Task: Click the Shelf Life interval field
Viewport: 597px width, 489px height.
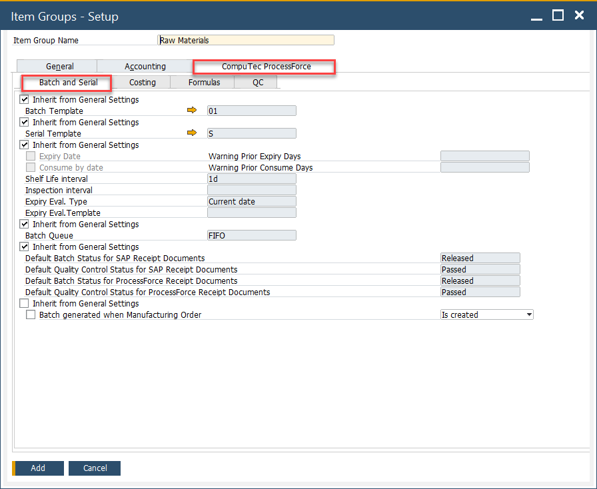Action: point(251,179)
